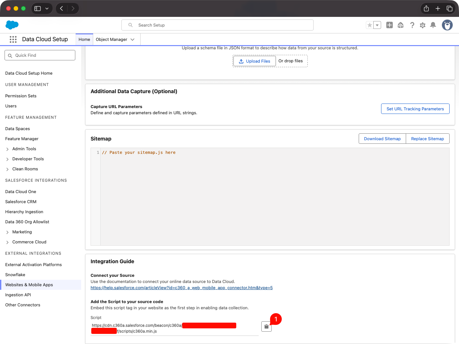Screen dimensions: 459x344
Task: Switch to the Home tab
Action: coord(84,39)
